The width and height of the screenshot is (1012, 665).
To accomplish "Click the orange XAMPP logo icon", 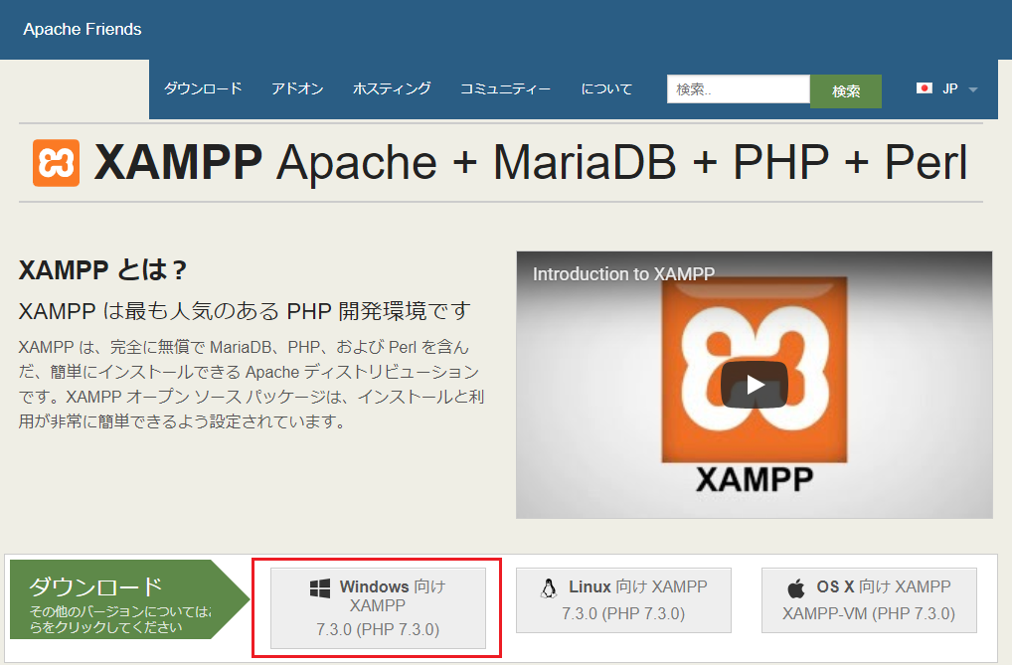I will [x=56, y=163].
